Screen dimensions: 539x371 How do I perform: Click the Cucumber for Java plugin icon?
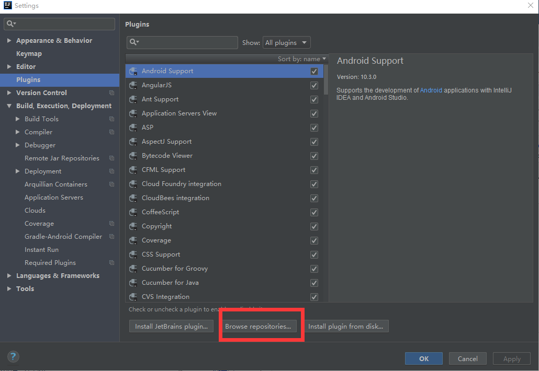[133, 283]
